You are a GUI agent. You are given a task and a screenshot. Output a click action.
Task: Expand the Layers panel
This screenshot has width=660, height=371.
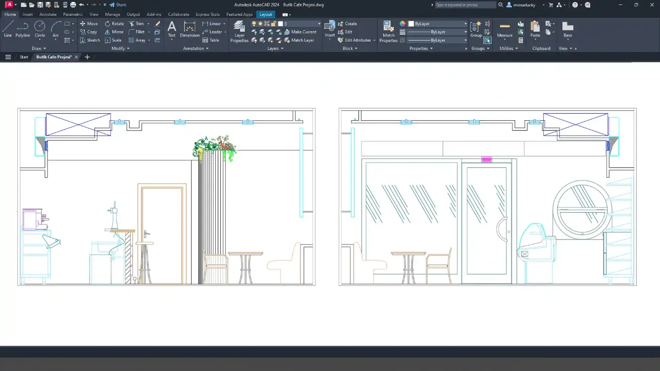[275, 48]
